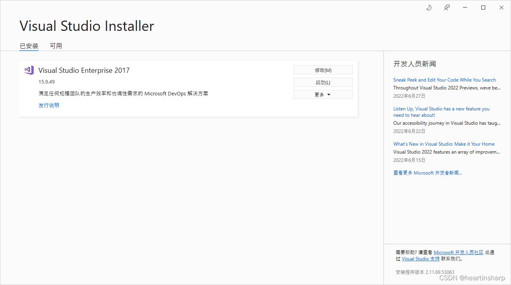Open Microsoft 开发人员社区 link
The image size is (511, 285).
[x=458, y=253]
